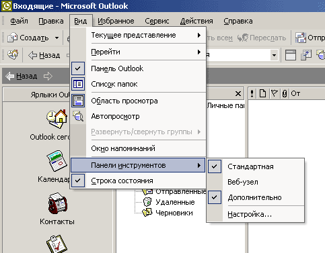Select the Черновики folder in tree
The image size is (325, 253).
pyautogui.click(x=174, y=213)
